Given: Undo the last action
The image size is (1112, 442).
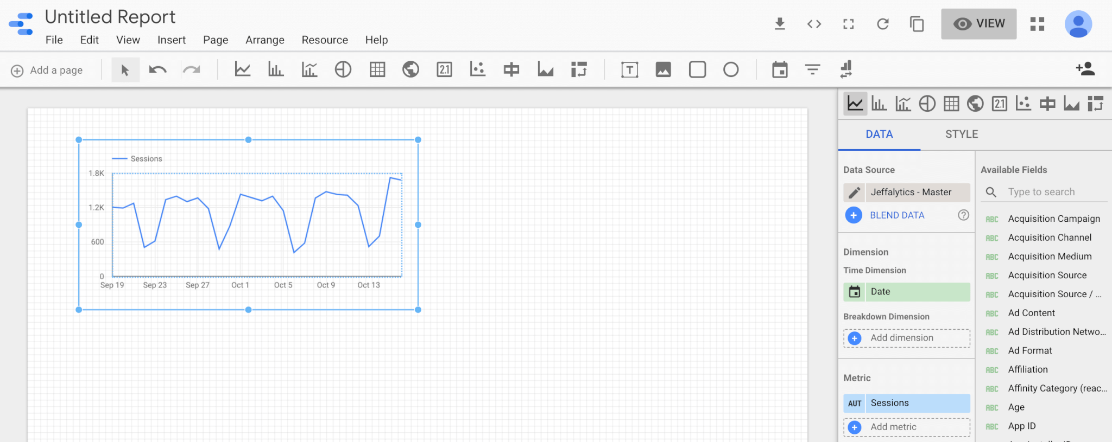Looking at the screenshot, I should (x=158, y=70).
